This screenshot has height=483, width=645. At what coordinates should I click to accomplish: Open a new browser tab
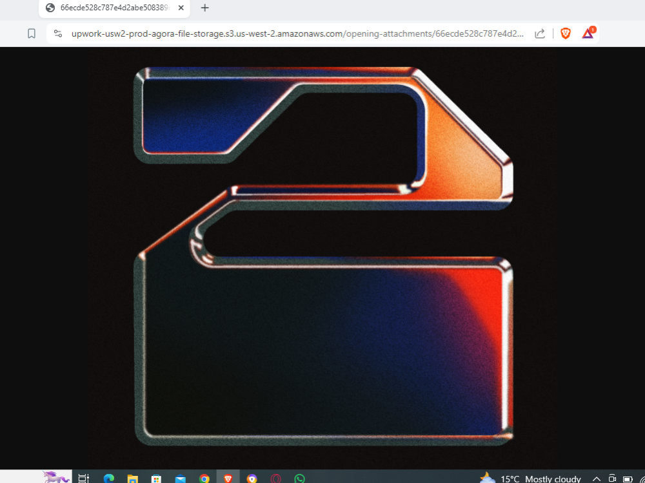tap(204, 8)
